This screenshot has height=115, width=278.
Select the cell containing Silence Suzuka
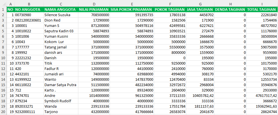click(x=61, y=15)
